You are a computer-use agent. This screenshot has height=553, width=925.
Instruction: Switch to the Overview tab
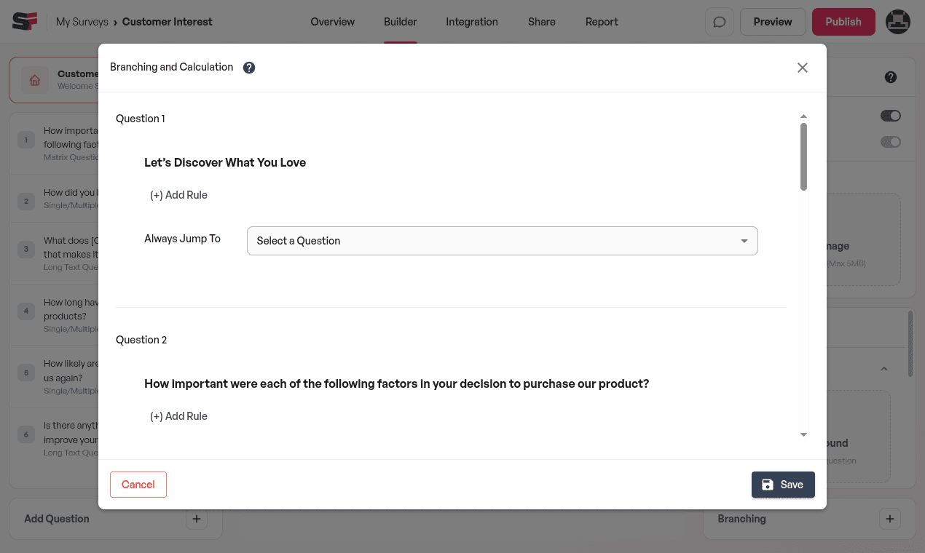pos(332,22)
